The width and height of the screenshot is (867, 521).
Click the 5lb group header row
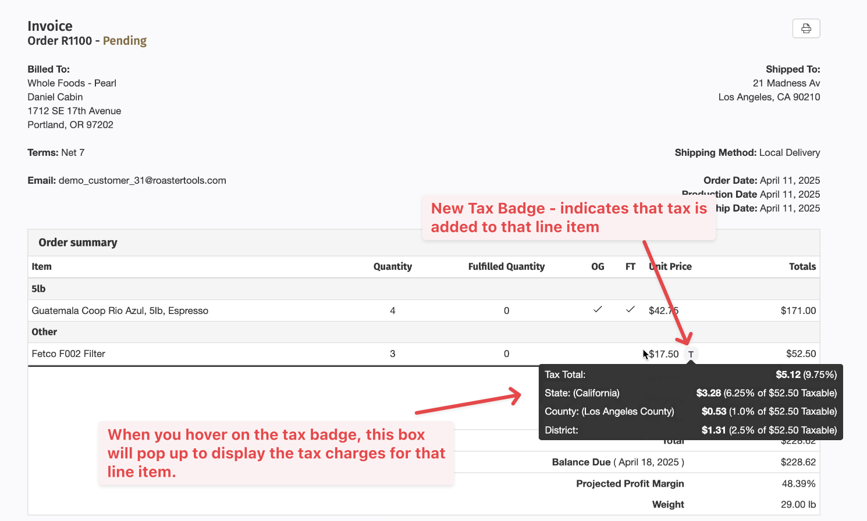424,289
